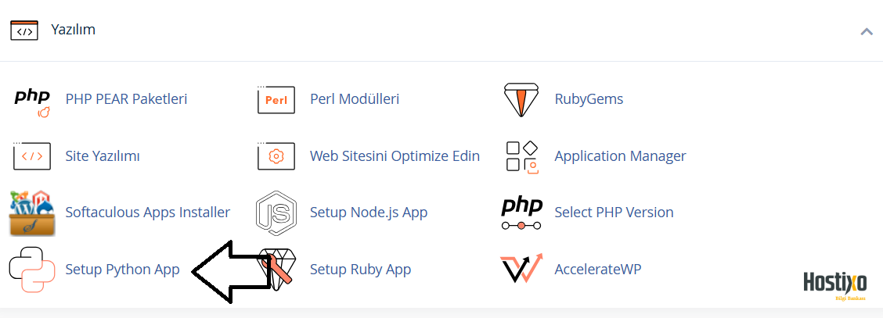Select the PHP version selector icon

[521, 213]
